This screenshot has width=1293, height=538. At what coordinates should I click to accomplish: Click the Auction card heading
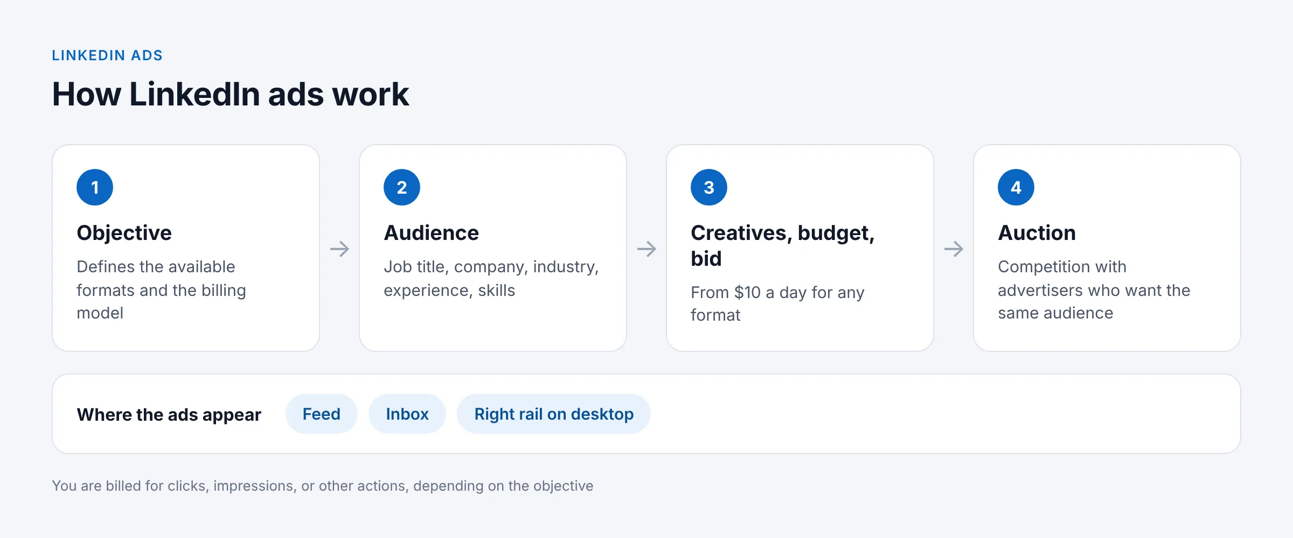(1037, 233)
